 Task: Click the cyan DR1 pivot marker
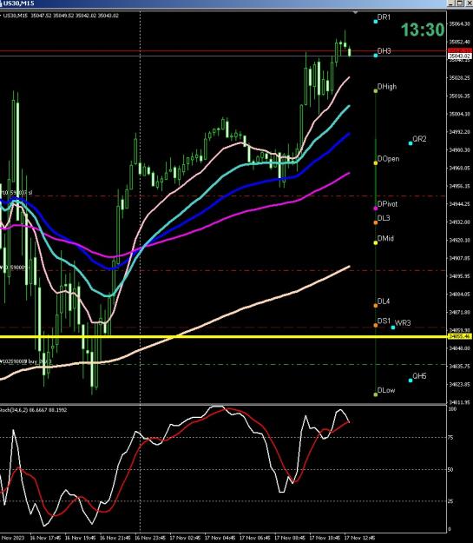point(376,22)
